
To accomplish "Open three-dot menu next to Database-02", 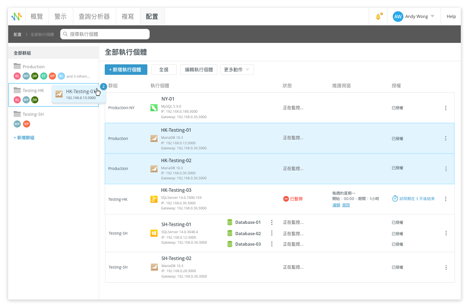I will click(272, 234).
